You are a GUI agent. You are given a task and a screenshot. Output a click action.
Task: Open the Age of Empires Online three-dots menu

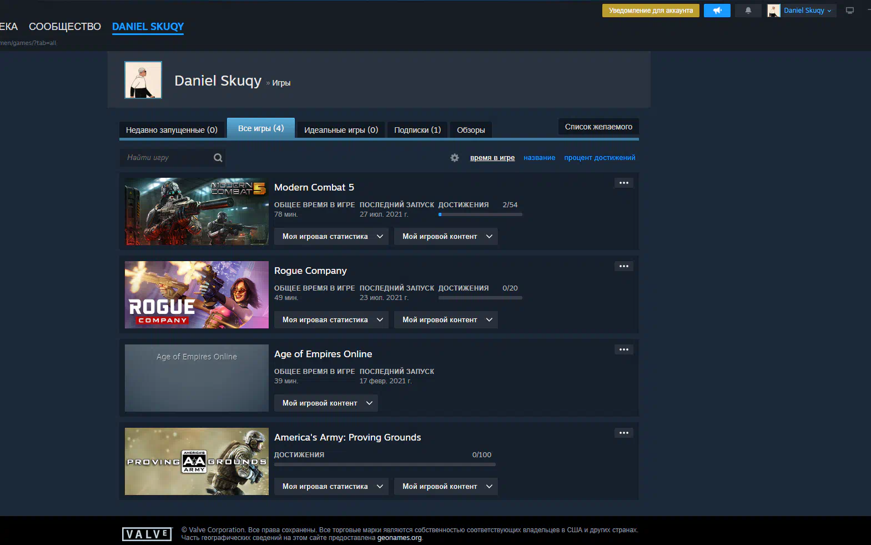click(624, 349)
